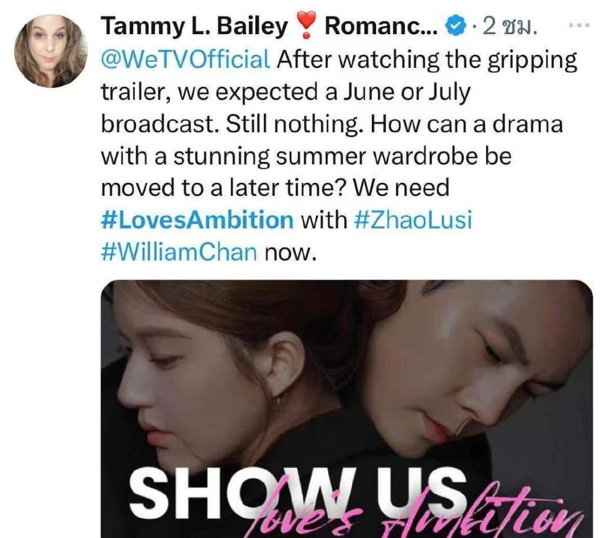Click the word 'now.' ending the tweet

pyautogui.click(x=291, y=252)
